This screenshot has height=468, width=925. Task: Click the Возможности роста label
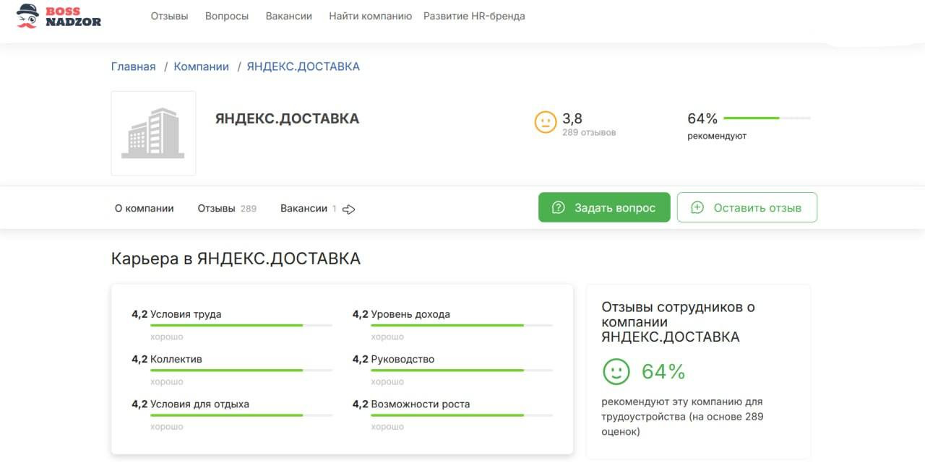(x=421, y=404)
